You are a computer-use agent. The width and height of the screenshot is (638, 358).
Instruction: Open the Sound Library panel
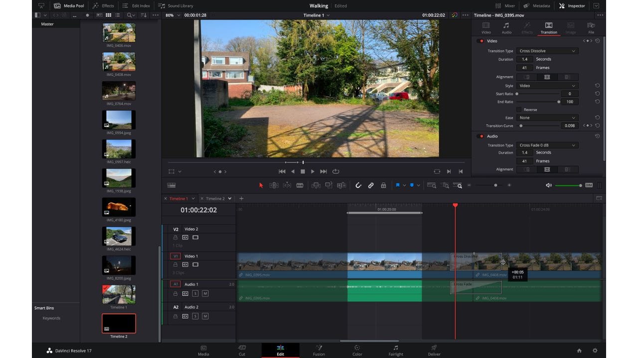pyautogui.click(x=175, y=6)
